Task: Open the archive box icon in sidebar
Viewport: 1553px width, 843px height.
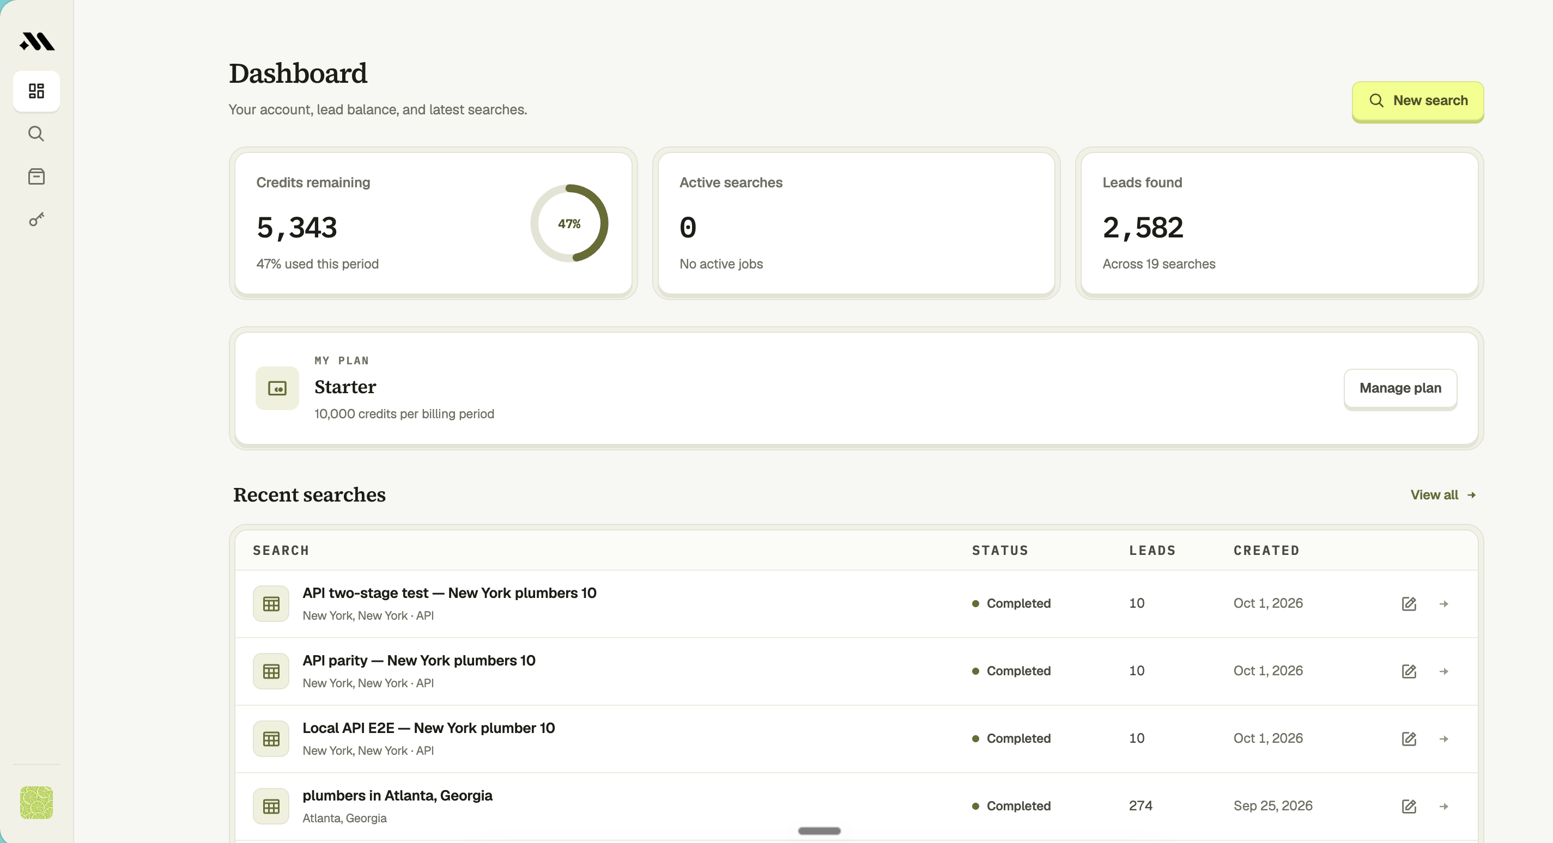Action: coord(37,176)
